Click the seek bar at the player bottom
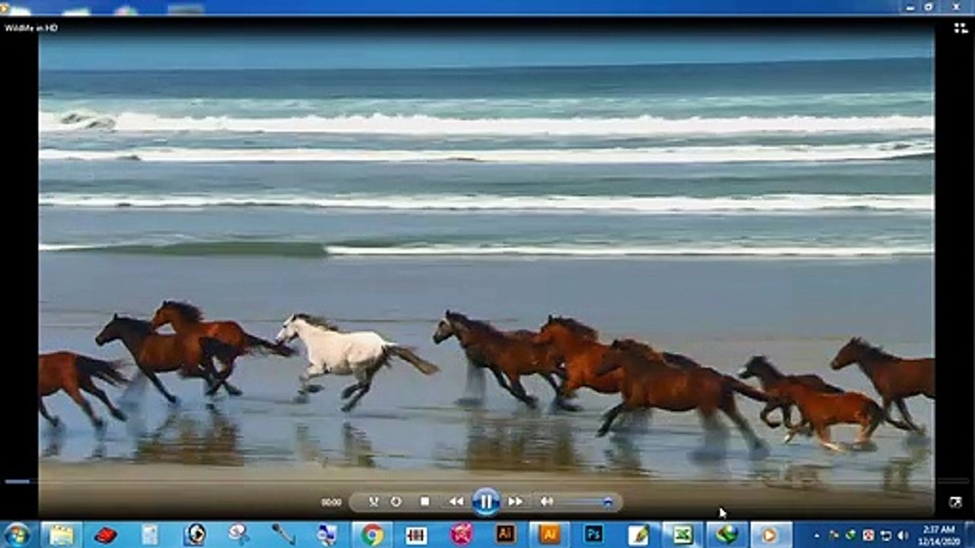This screenshot has width=975, height=548. (x=486, y=481)
